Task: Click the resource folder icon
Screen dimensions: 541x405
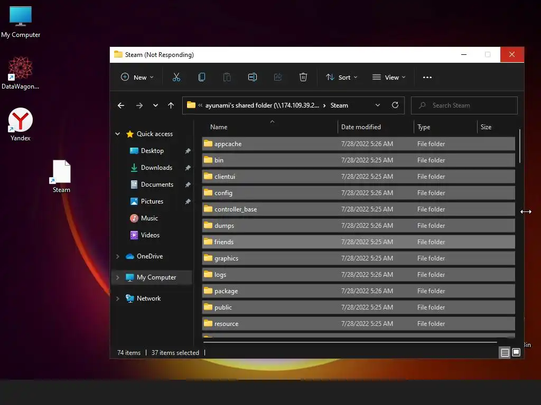Action: [x=208, y=323]
